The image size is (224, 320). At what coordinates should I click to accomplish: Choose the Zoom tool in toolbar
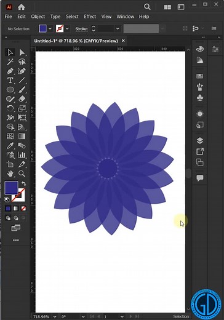(x=22, y=174)
